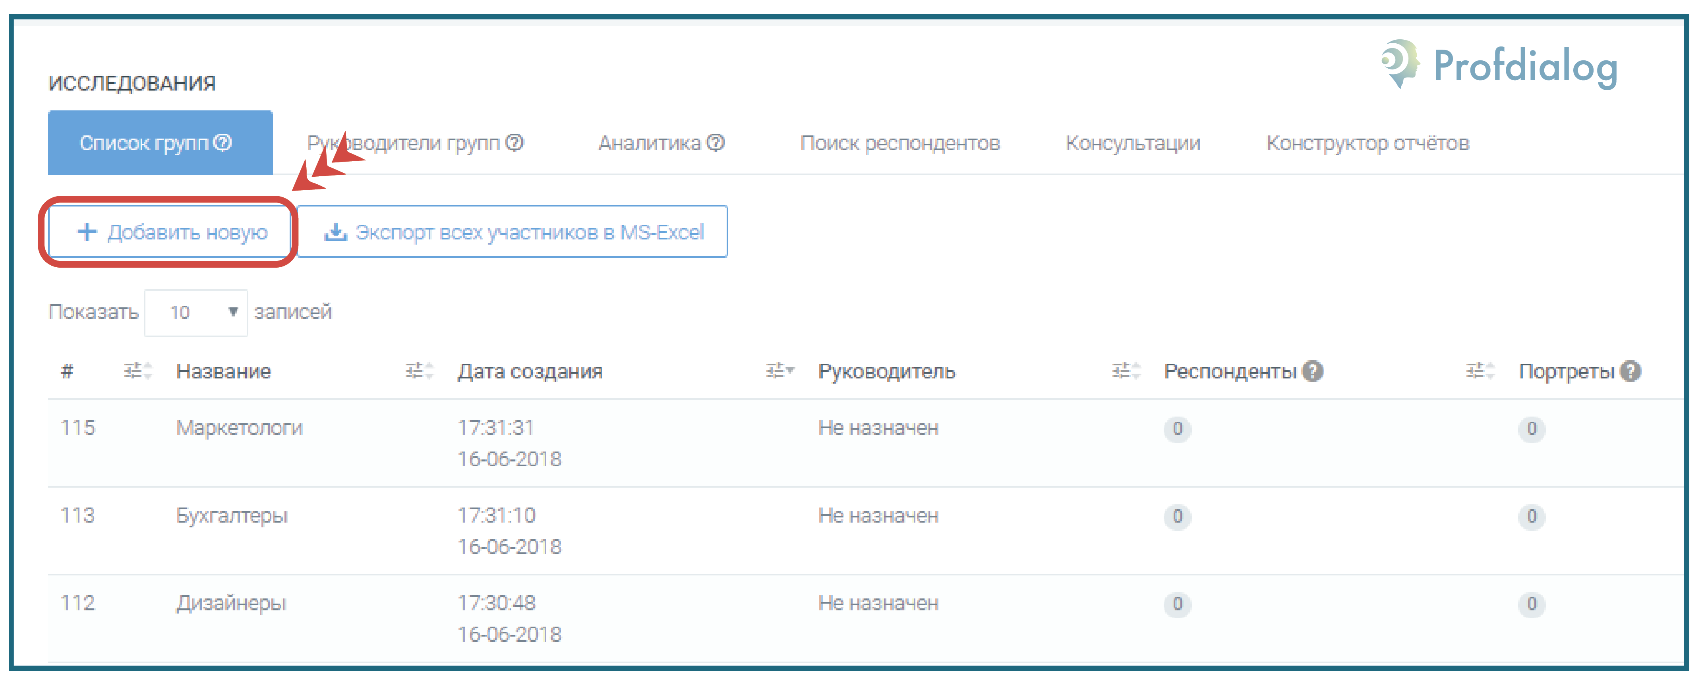This screenshot has height=687, width=1706.
Task: Click creation time 17:30:48
Action: coord(497,602)
